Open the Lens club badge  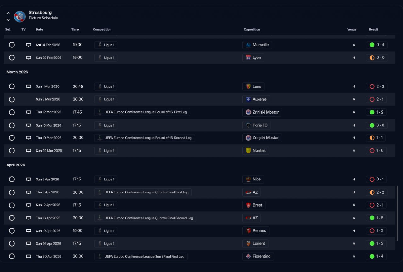248,86
